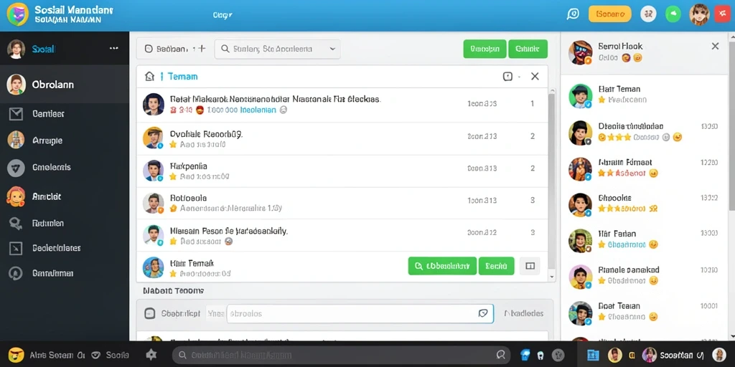This screenshot has width=735, height=367.
Task: Toggle the checkbox next to Seoban
Action: point(149,48)
